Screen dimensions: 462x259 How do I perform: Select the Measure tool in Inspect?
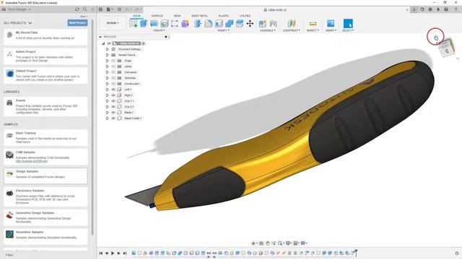313,24
